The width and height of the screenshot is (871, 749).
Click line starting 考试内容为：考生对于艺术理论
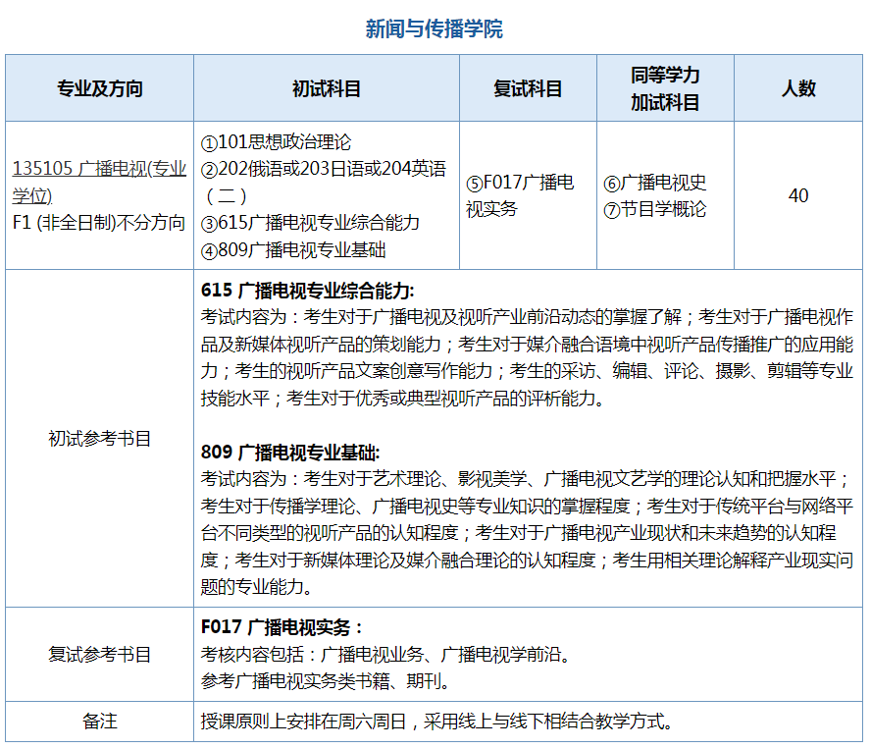pyautogui.click(x=527, y=479)
